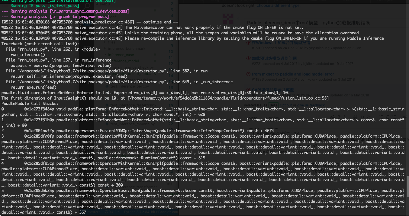Click the git sync icon in VS Code status bar
Screen dimensions: 409x216
click(x=106, y=212)
